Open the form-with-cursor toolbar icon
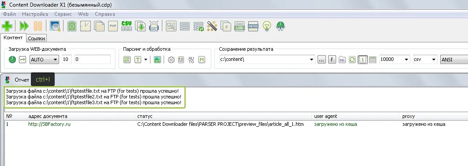This screenshot has width=468, height=166. 171,26
